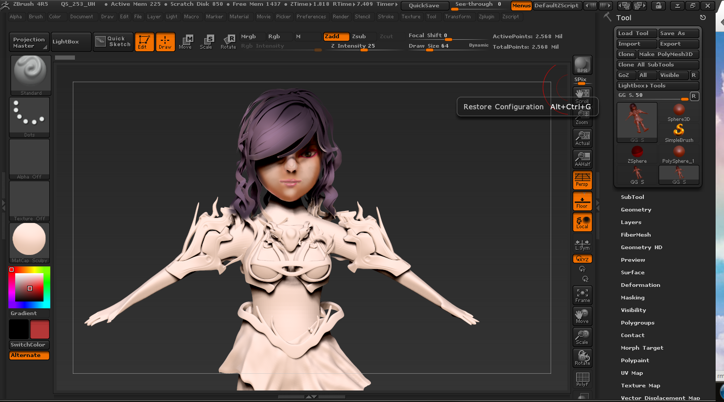
Task: Toggle the Floor grid
Action: (583, 201)
